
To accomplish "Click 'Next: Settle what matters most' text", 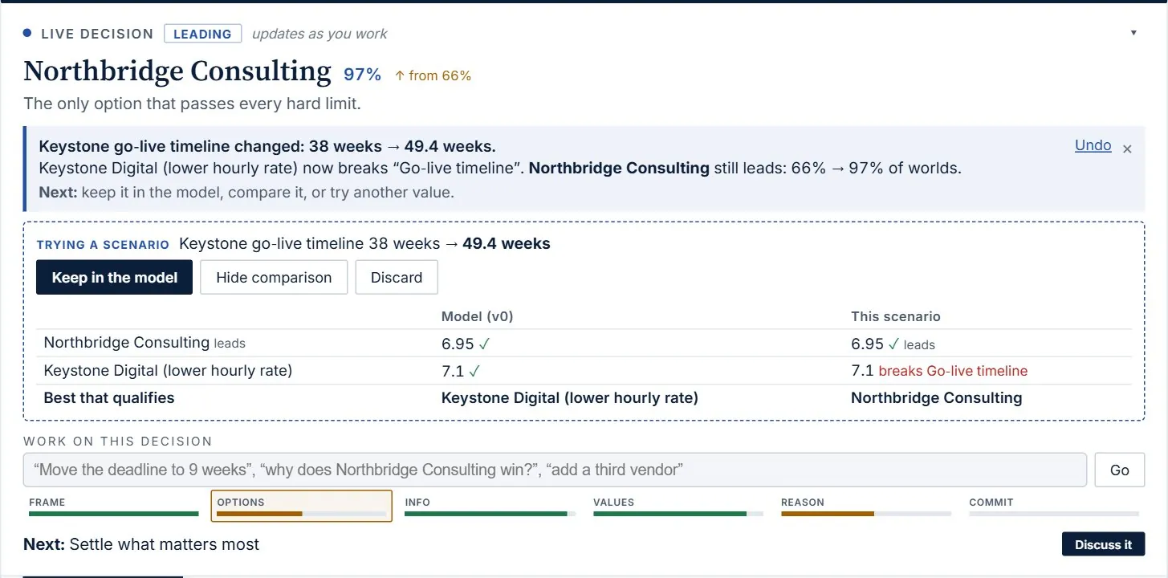I will pos(141,544).
